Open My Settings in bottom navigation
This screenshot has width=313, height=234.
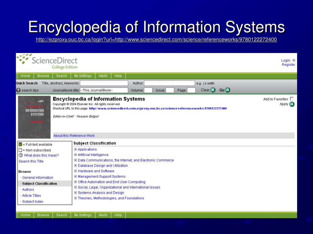click(x=83, y=215)
